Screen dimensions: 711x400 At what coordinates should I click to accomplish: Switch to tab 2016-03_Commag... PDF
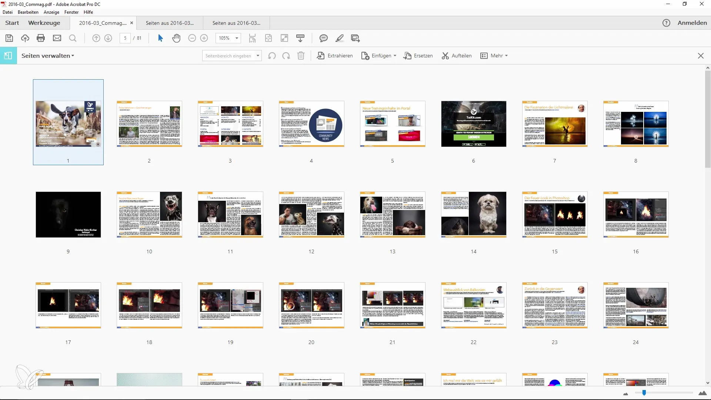(x=102, y=23)
